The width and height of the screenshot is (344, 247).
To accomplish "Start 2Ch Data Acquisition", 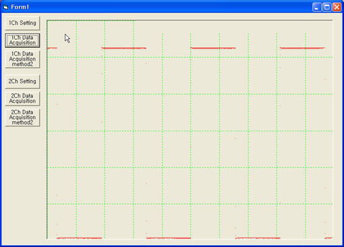I will click(x=22, y=98).
